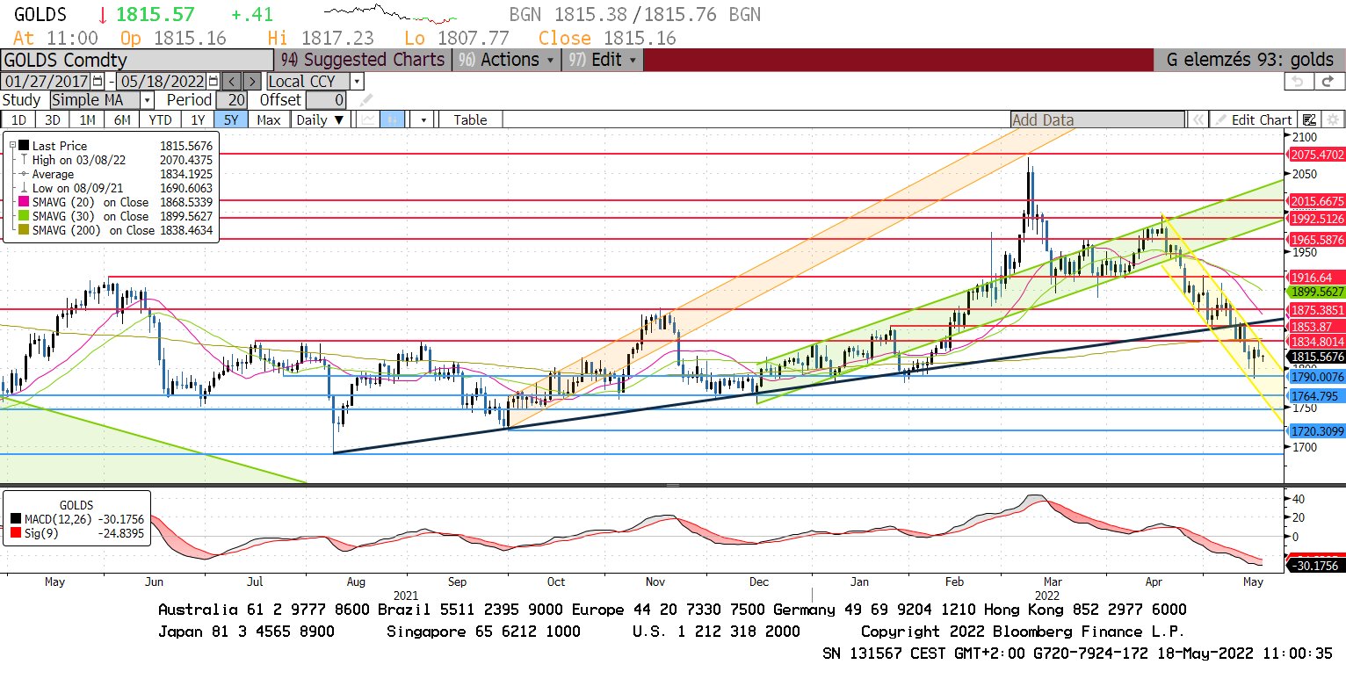The height and width of the screenshot is (679, 1346).
Task: Select the 2015.6675 price level label
Action: (1317, 201)
